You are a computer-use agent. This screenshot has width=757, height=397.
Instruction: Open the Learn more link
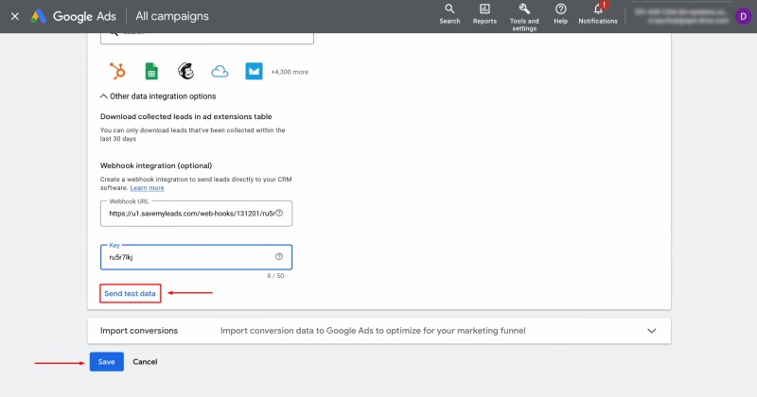147,188
